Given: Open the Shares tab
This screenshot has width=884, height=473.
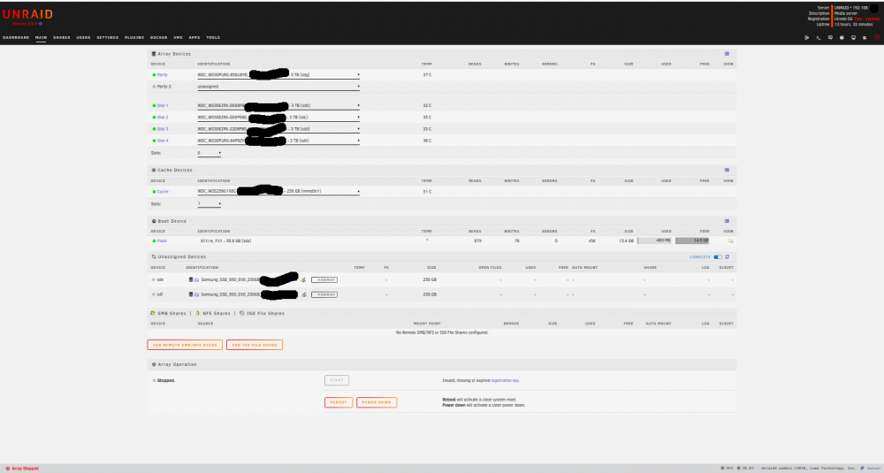Looking at the screenshot, I should [62, 38].
